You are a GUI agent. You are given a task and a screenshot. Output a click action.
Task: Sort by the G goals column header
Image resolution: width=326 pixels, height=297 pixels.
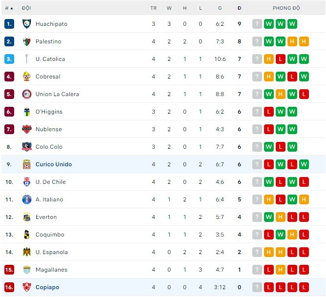pyautogui.click(x=220, y=8)
